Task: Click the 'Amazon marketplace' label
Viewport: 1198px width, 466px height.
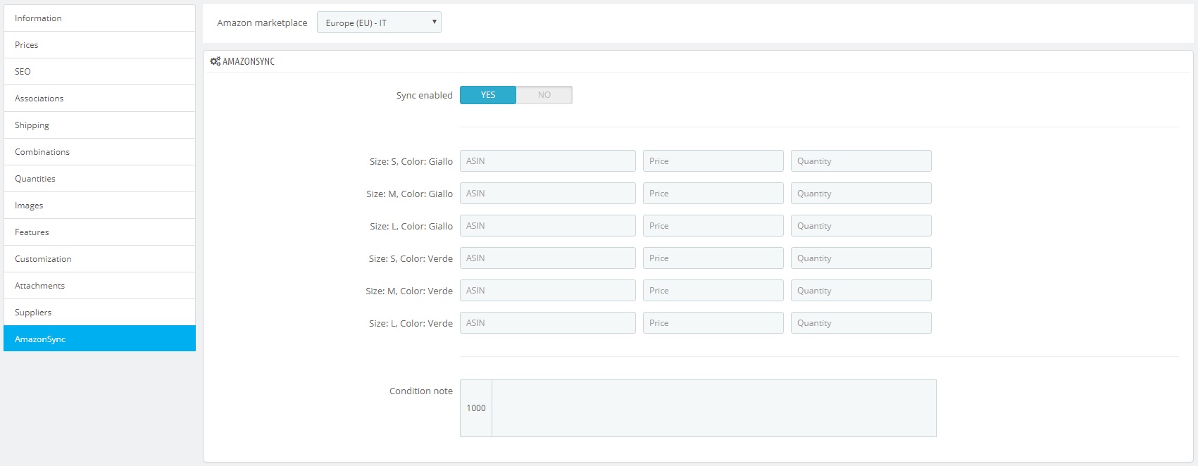Action: point(262,23)
